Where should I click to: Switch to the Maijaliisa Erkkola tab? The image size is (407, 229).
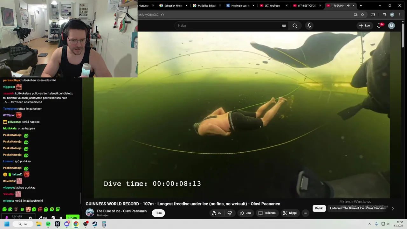click(207, 6)
